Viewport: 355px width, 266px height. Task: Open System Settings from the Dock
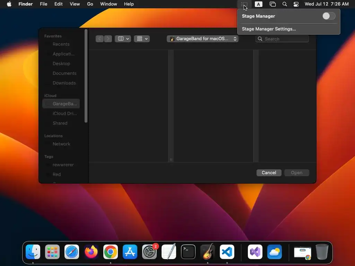[x=149, y=252]
